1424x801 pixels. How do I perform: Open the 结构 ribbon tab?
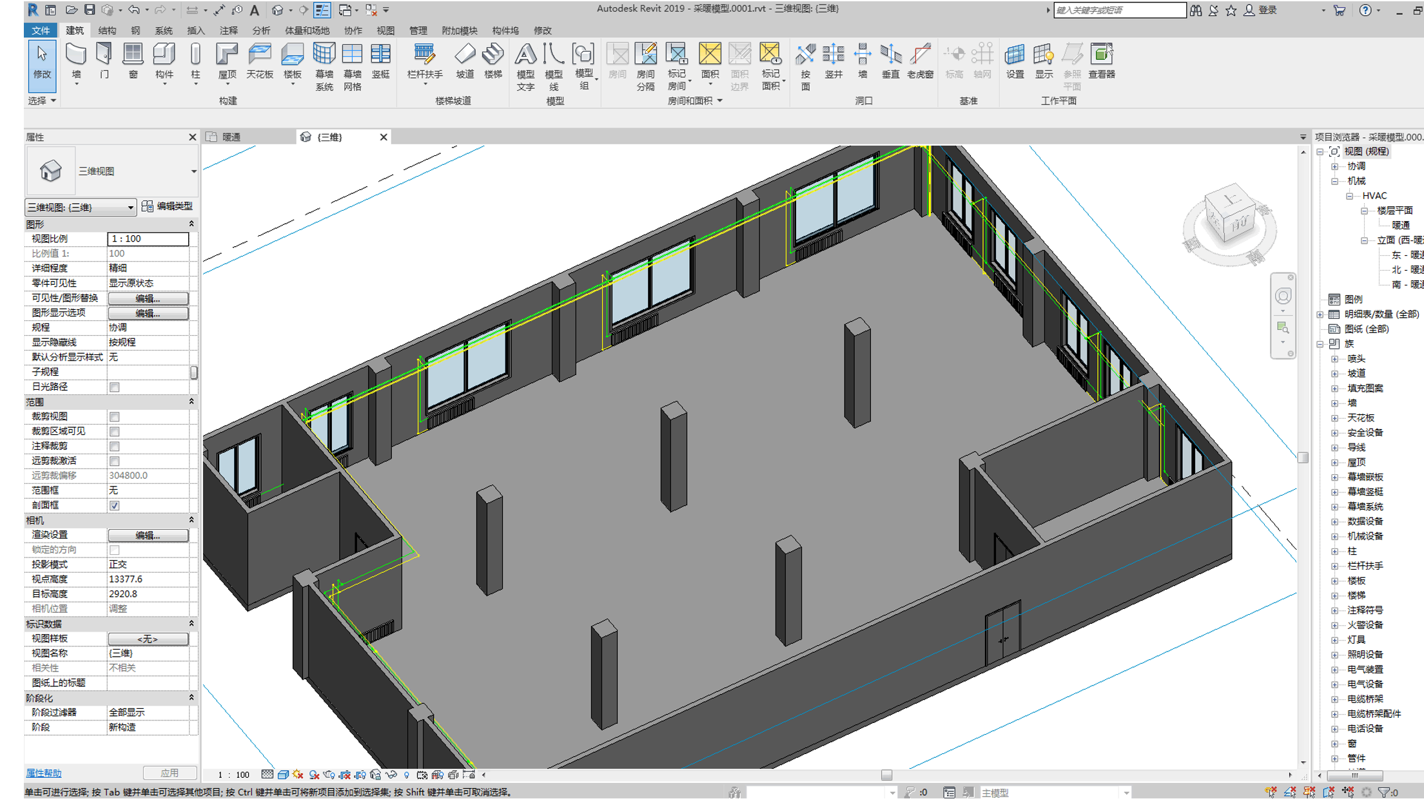click(x=107, y=30)
